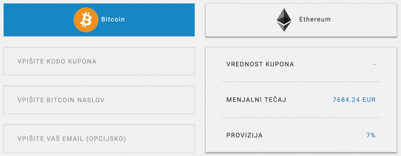401x156 pixels.
Task: Focus the Vpišite kodo kupona field
Action: click(x=99, y=61)
